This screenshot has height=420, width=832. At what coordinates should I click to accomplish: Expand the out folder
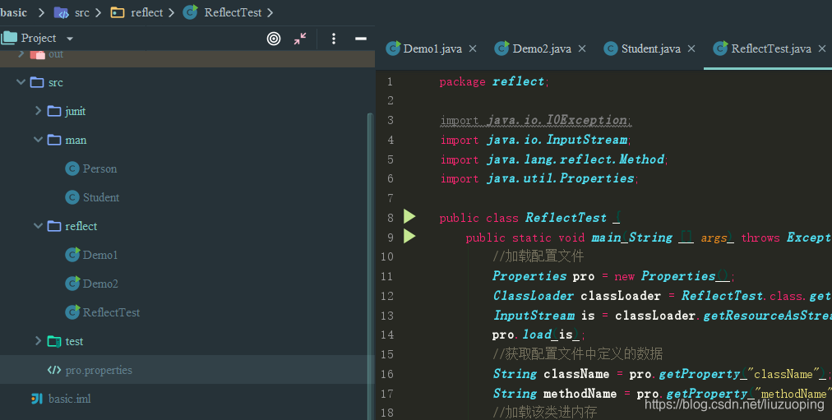pyautogui.click(x=21, y=53)
